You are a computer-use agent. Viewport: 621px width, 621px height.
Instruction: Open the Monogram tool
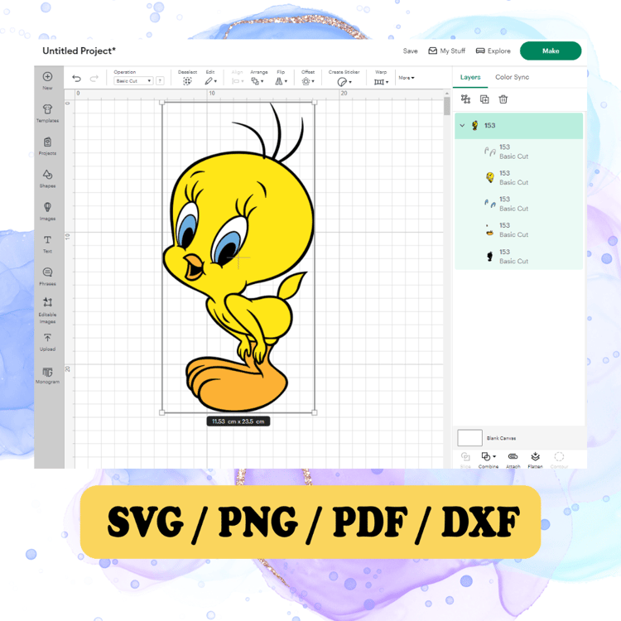tap(47, 375)
